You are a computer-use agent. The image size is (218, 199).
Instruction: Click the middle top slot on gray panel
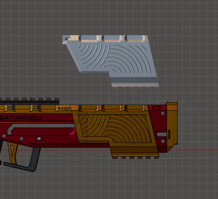[112, 38]
